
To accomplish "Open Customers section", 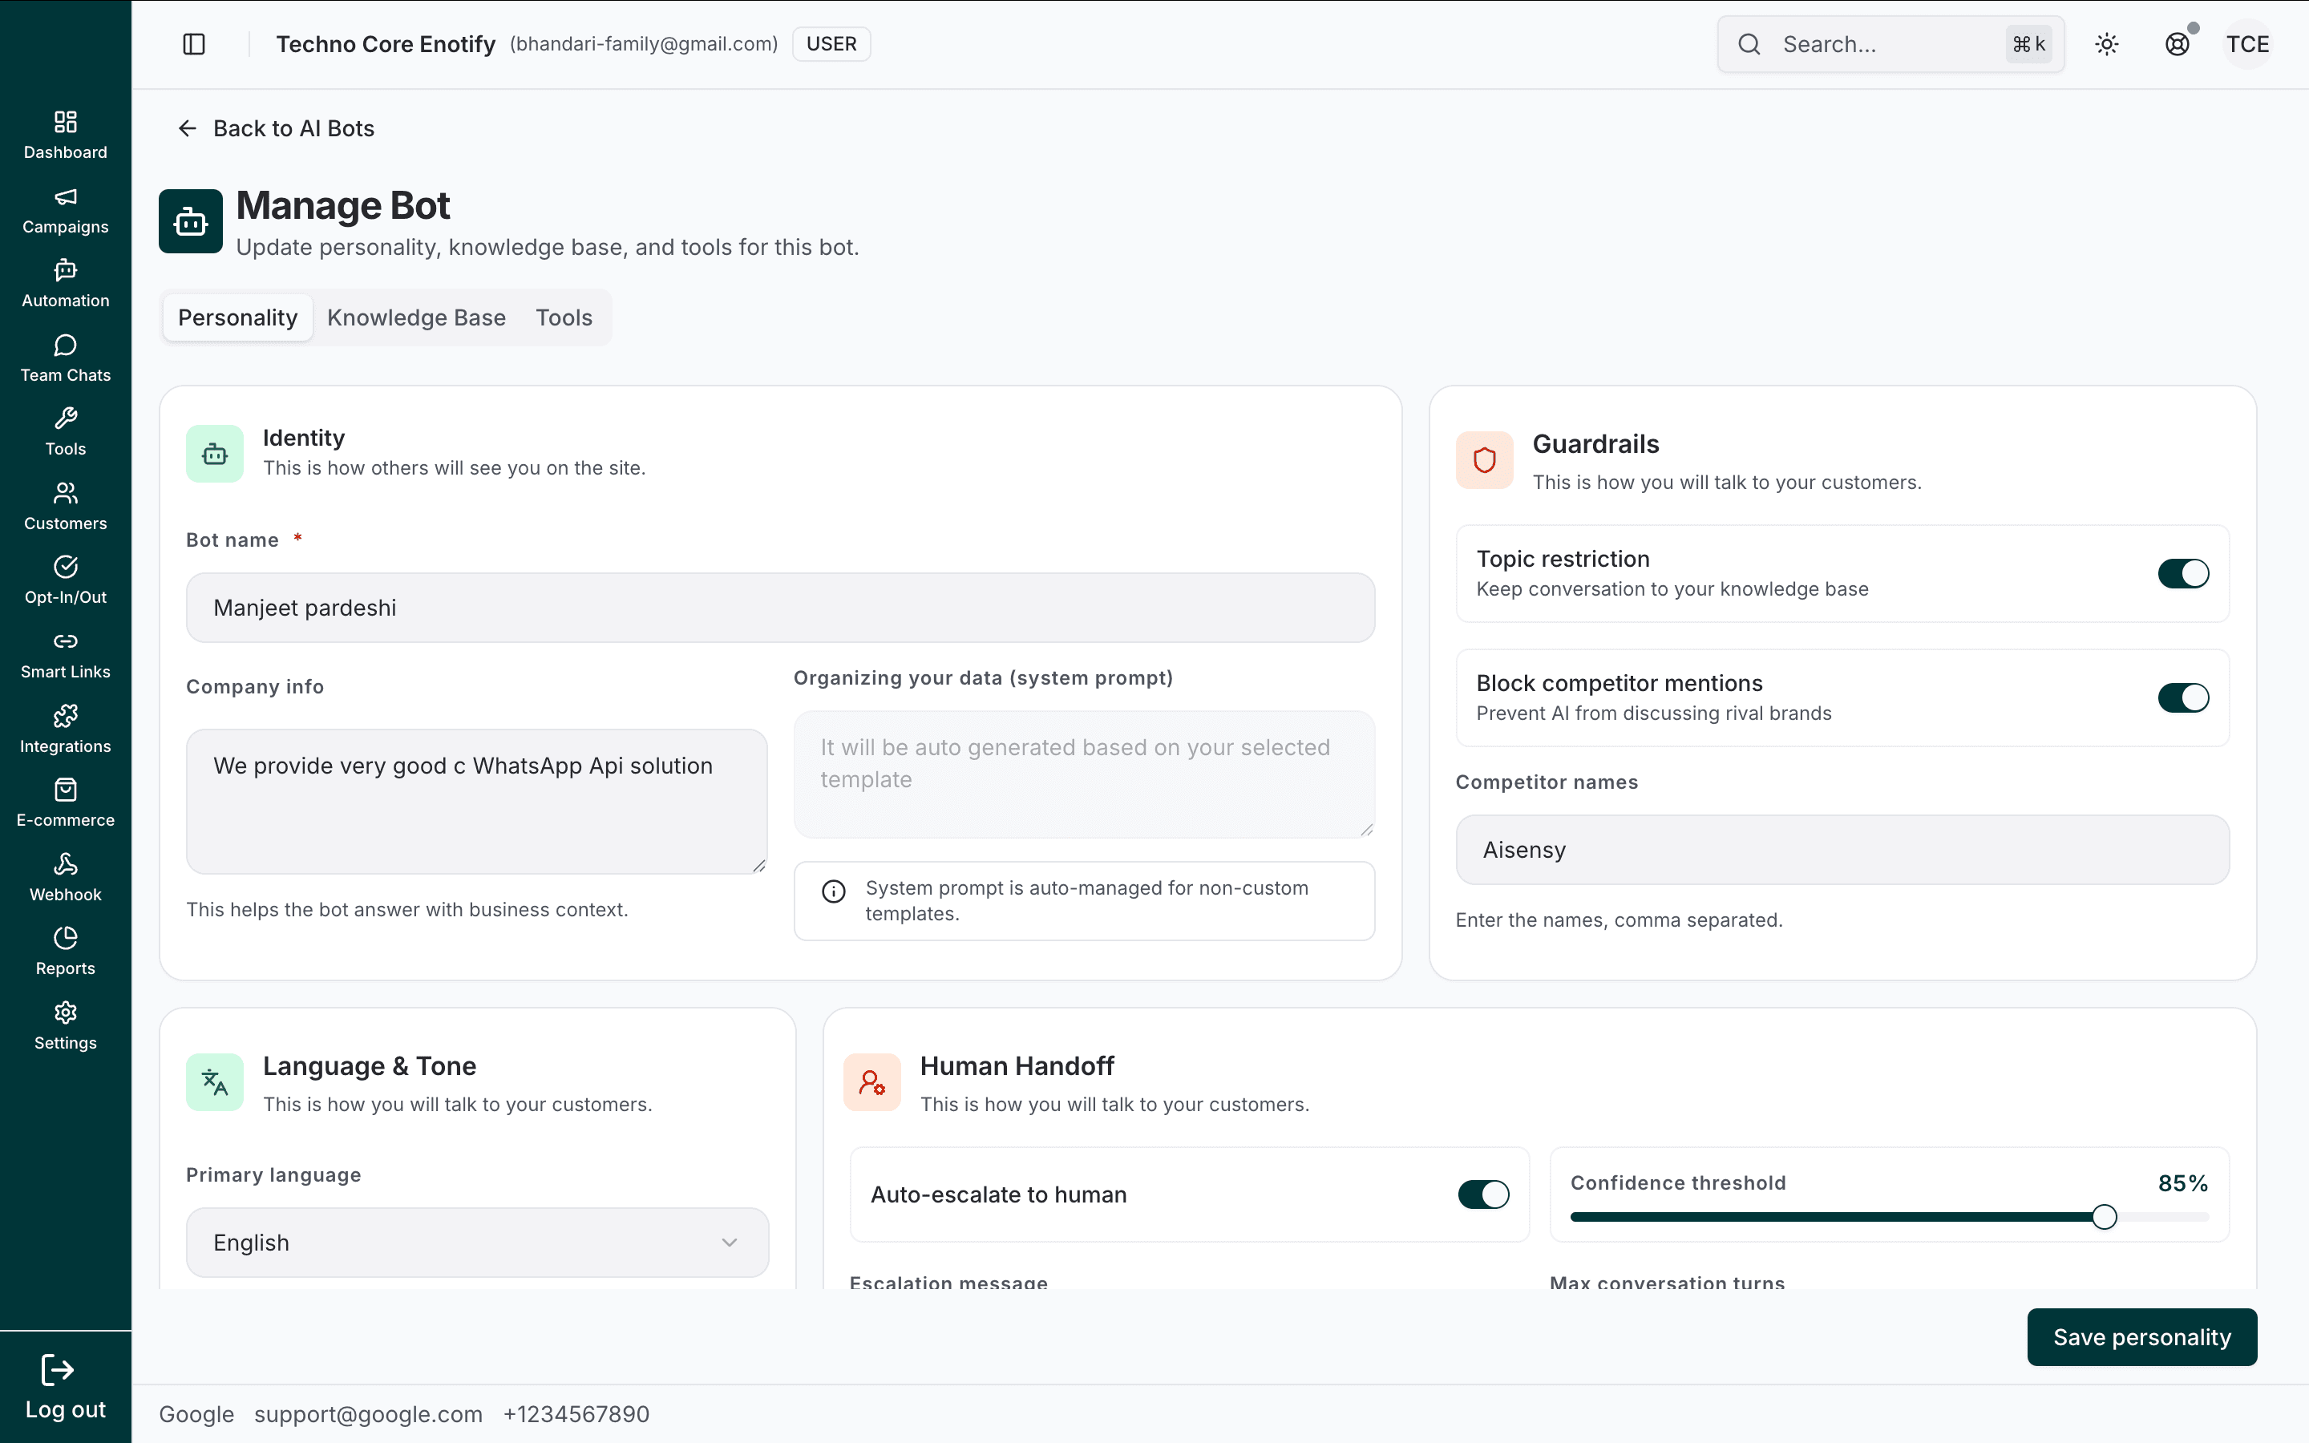I will click(65, 507).
